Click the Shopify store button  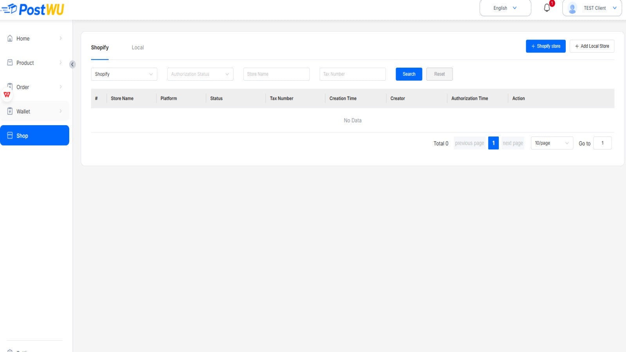[545, 46]
